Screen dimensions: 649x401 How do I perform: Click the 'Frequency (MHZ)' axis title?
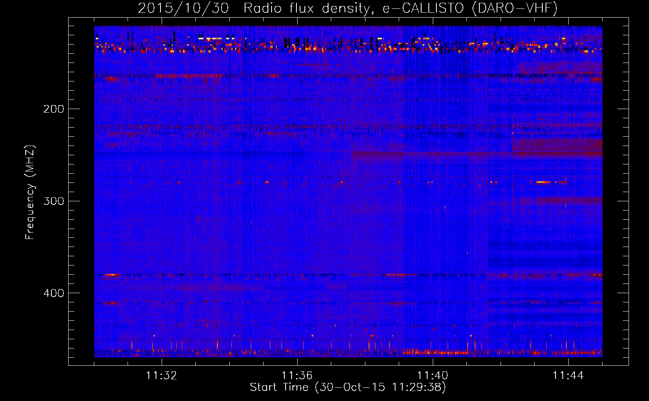coord(30,192)
